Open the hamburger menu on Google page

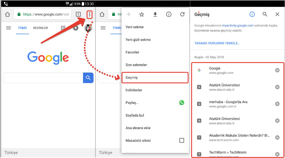tap(9, 28)
